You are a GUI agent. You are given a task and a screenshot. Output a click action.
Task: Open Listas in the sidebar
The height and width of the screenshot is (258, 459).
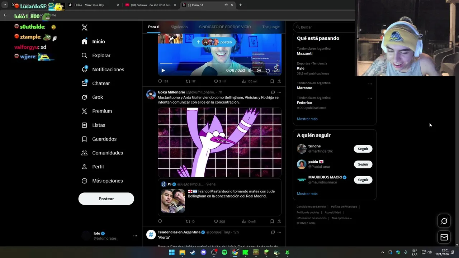pos(93,125)
